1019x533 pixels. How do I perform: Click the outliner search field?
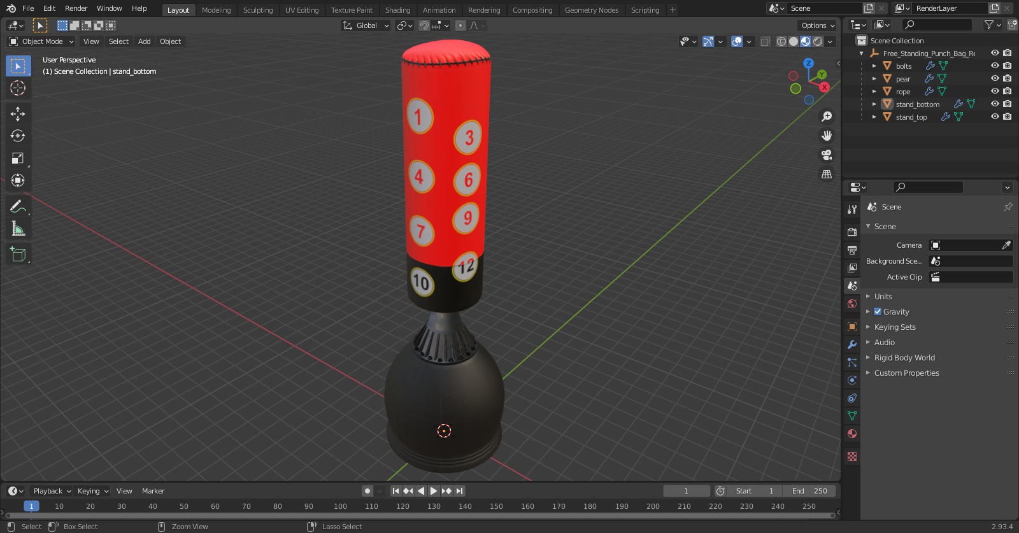pyautogui.click(x=937, y=25)
